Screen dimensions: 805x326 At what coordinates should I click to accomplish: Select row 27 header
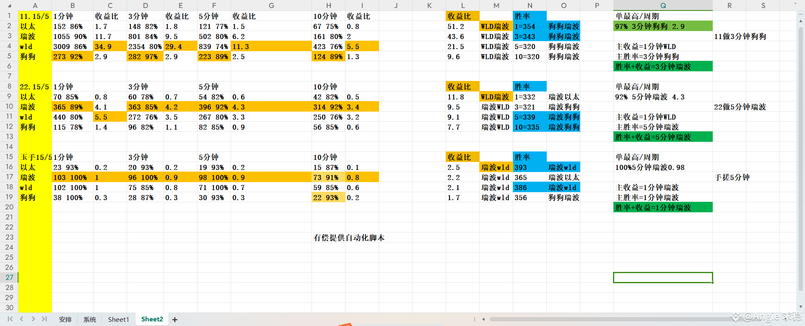(9, 277)
